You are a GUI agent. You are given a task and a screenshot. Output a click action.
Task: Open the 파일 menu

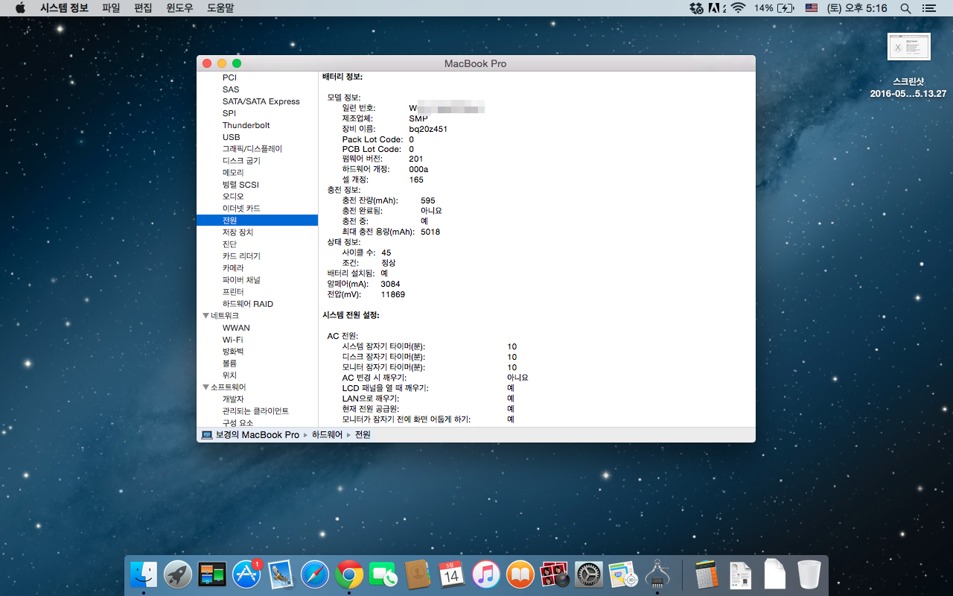coord(111,8)
